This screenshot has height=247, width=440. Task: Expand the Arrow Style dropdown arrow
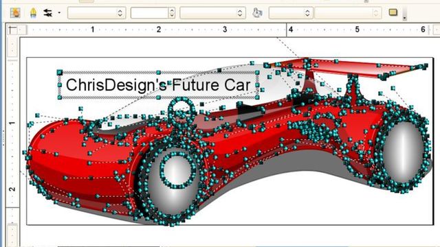59,13
